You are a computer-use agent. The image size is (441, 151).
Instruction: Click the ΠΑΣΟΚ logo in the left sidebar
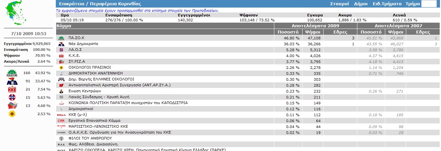pos(12,73)
